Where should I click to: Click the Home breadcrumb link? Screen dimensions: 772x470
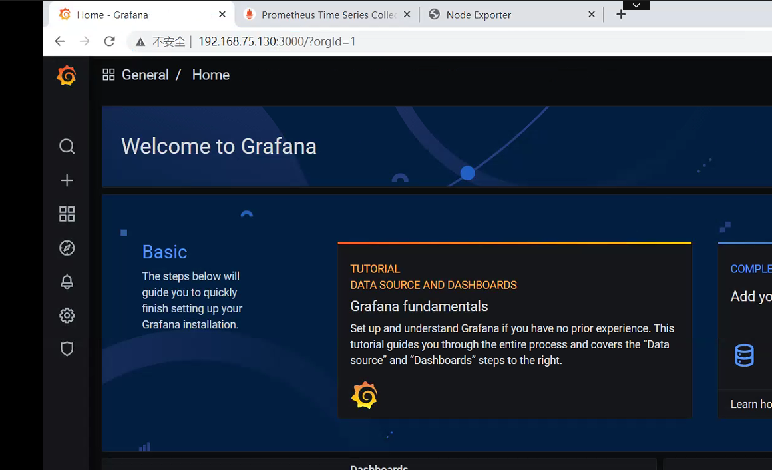(210, 75)
